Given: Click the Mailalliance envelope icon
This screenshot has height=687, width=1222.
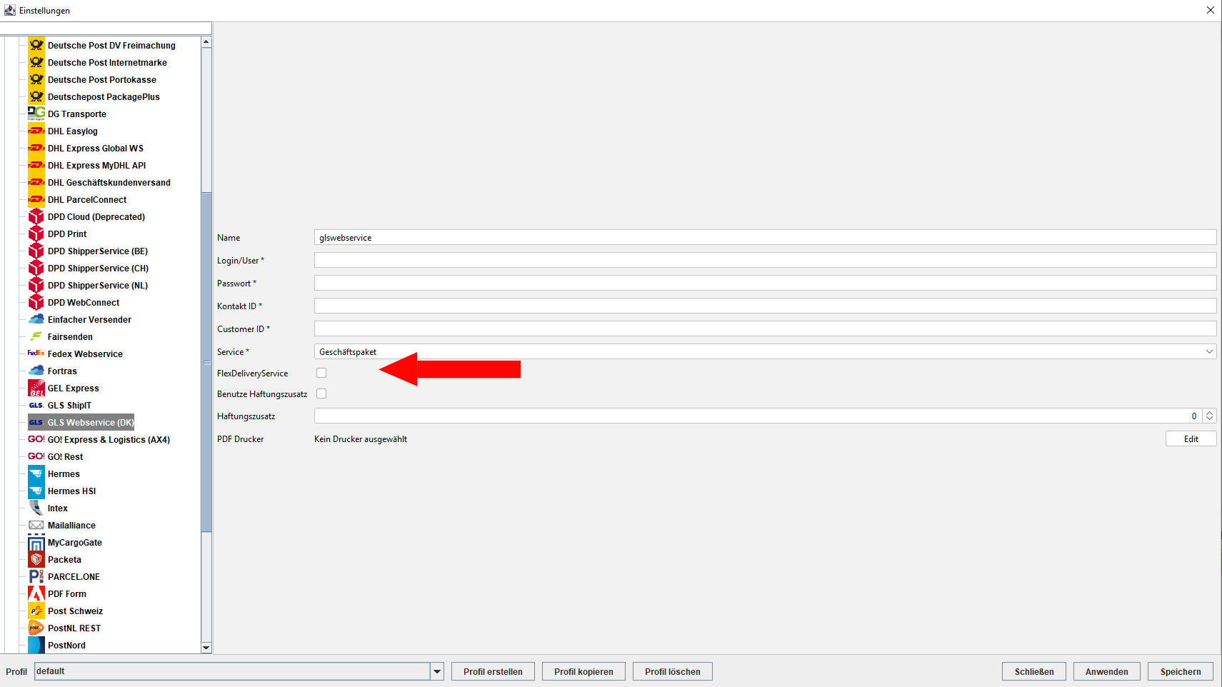Looking at the screenshot, I should pyautogui.click(x=36, y=525).
